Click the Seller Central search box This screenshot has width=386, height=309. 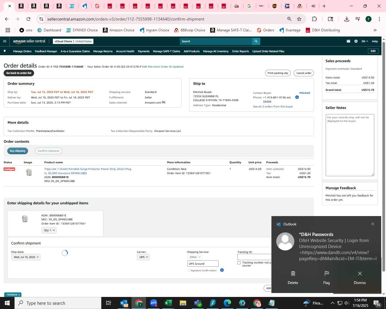[x=216, y=41]
